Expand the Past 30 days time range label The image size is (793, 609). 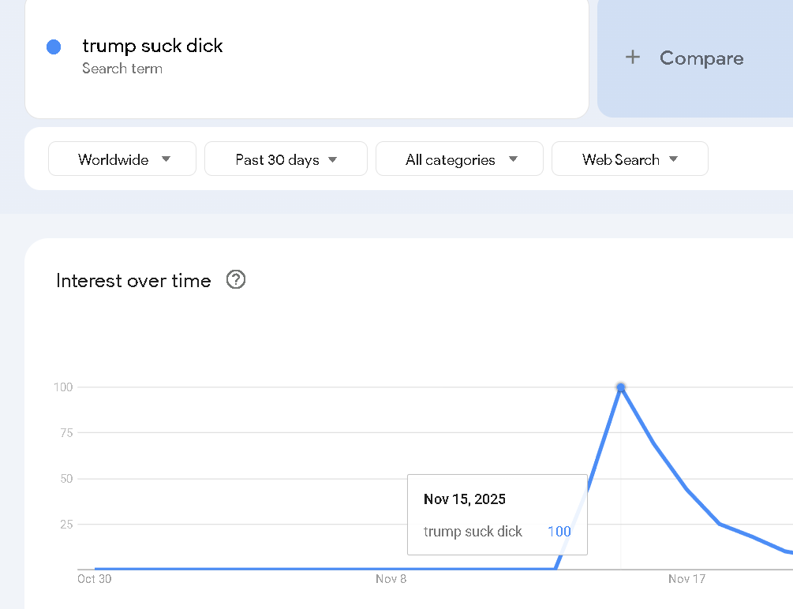[277, 159]
